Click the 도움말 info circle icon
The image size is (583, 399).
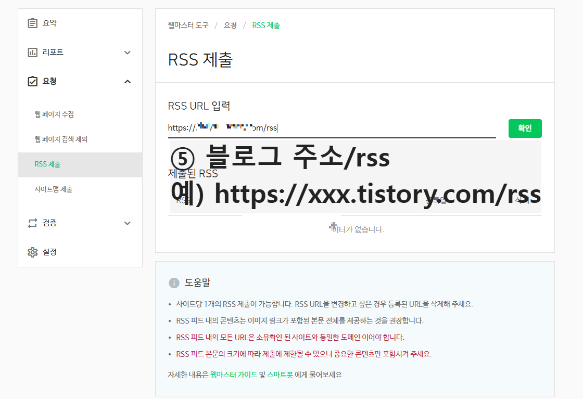tap(174, 283)
